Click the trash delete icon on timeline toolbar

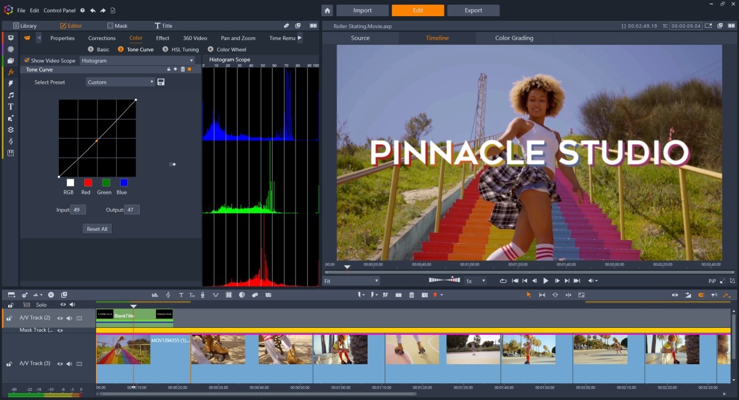tap(411, 294)
